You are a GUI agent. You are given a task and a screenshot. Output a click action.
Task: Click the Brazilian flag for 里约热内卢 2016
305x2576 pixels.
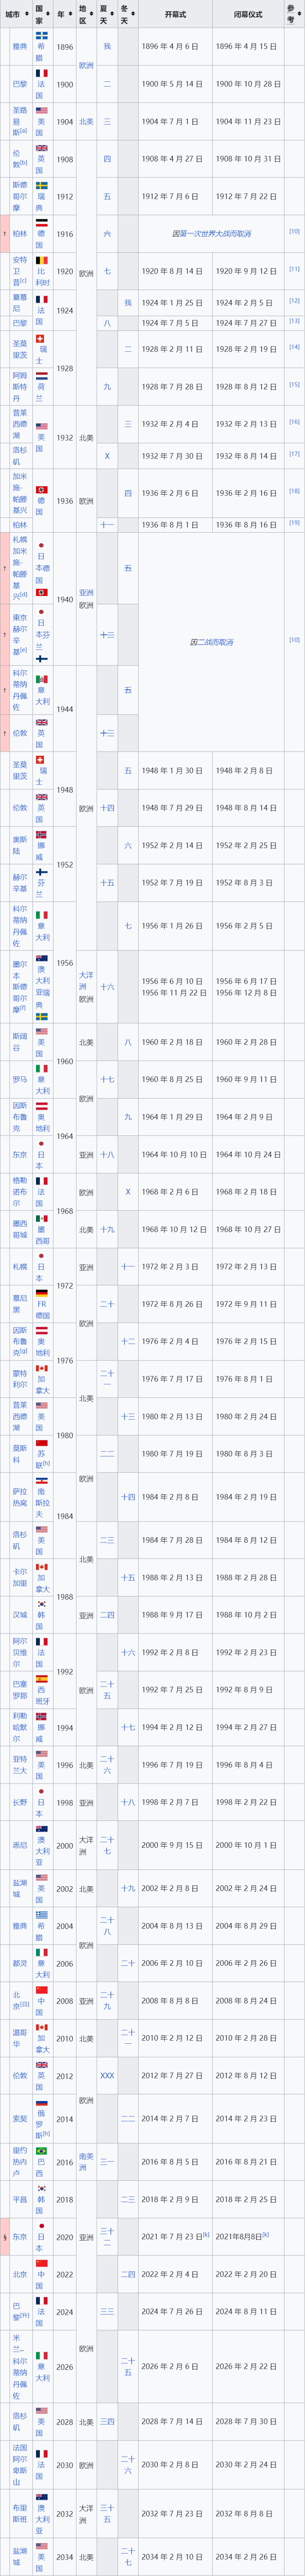tap(41, 2150)
